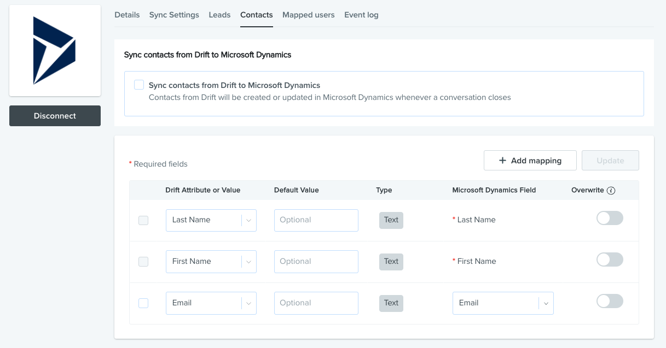Select the Email row checkbox
The height and width of the screenshot is (348, 666).
(x=143, y=303)
